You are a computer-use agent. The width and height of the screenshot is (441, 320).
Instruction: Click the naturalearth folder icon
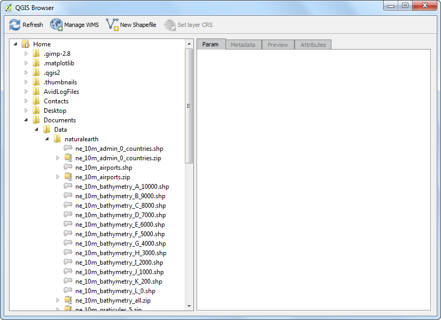[x=57, y=139]
